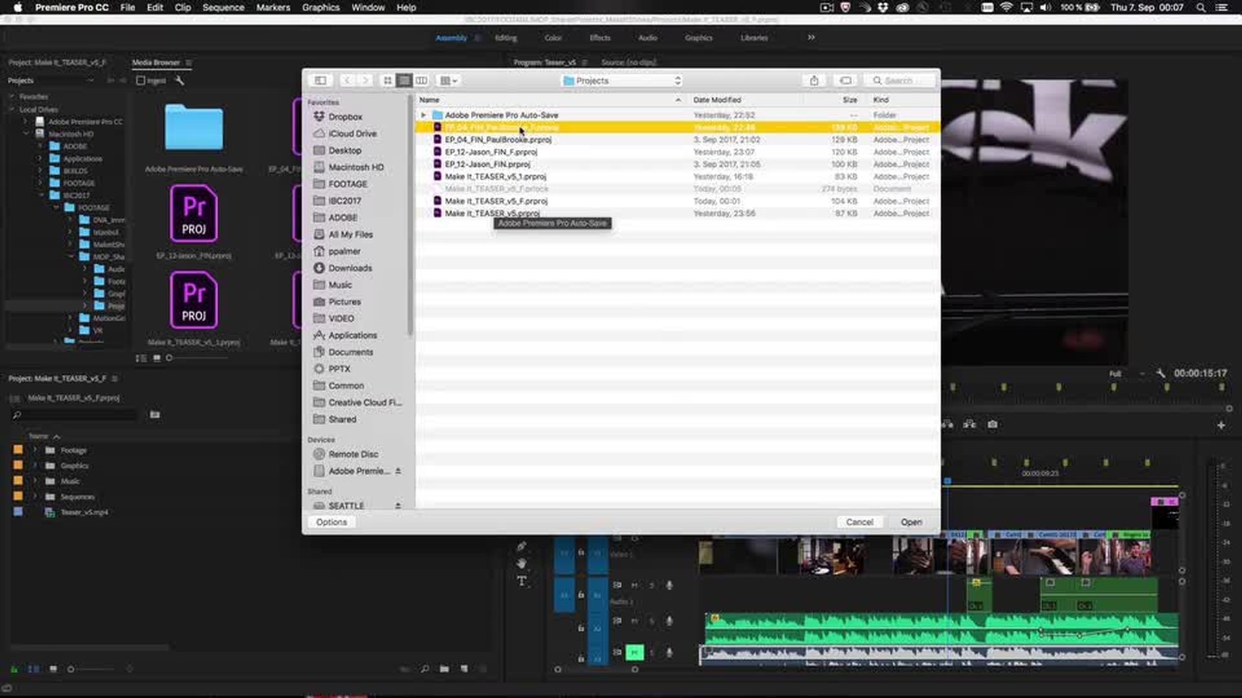Viewport: 1242px width, 698px height.
Task: Switch the file dialog to column view
Action: click(x=421, y=80)
